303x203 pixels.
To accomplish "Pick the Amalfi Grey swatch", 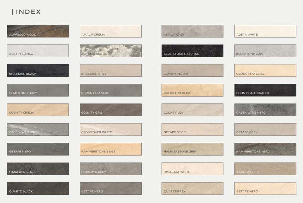I will [x=193, y=31].
